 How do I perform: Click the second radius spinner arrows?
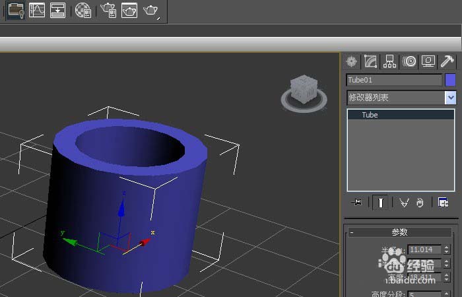pos(447,263)
